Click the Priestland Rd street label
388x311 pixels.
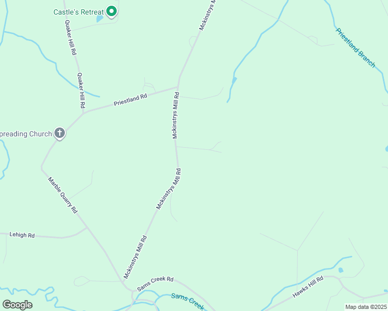point(130,100)
